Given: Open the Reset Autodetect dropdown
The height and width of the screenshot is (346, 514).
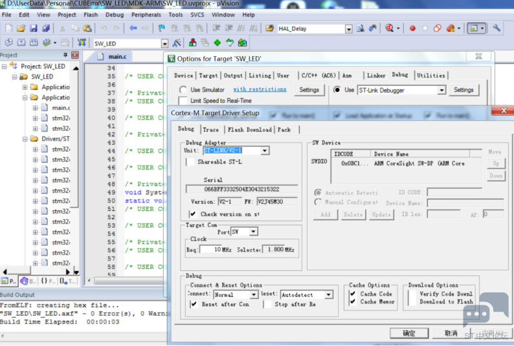Looking at the screenshot, I should [x=329, y=295].
